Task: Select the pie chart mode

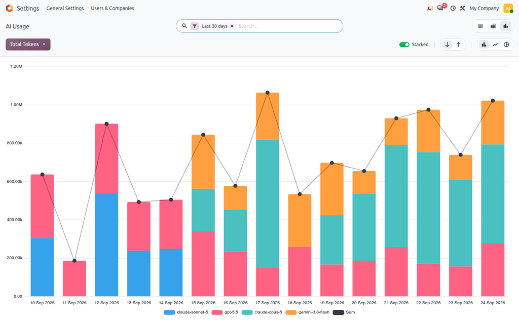Action: [506, 45]
